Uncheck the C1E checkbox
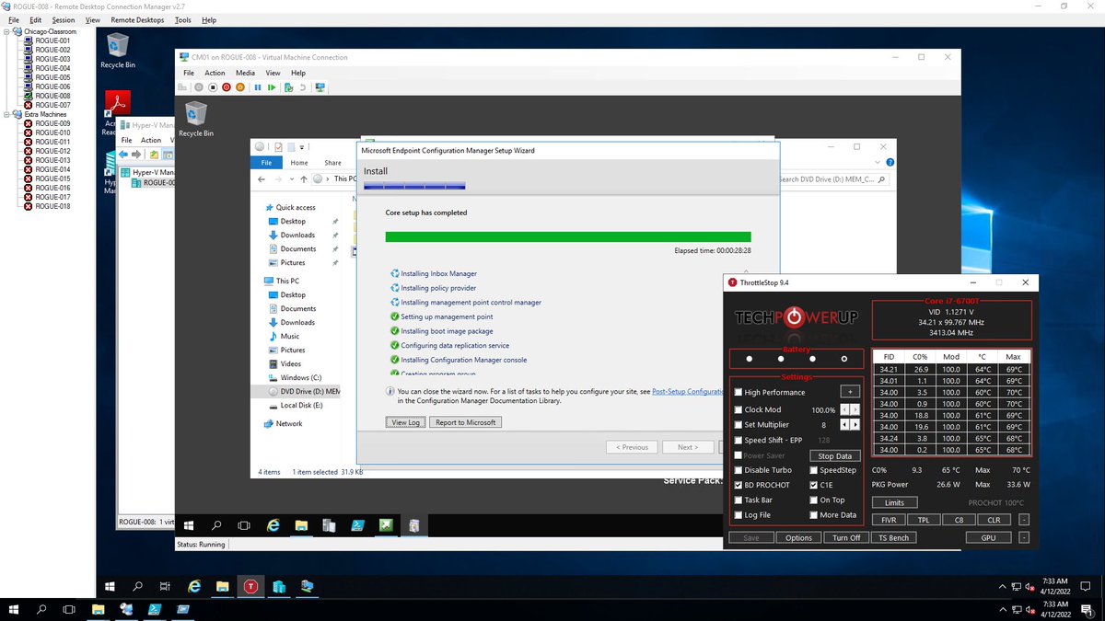The height and width of the screenshot is (621, 1105). point(813,485)
